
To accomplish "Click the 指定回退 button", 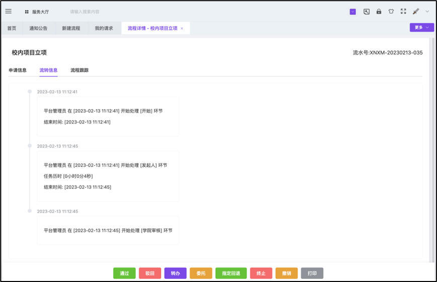I will [x=231, y=273].
